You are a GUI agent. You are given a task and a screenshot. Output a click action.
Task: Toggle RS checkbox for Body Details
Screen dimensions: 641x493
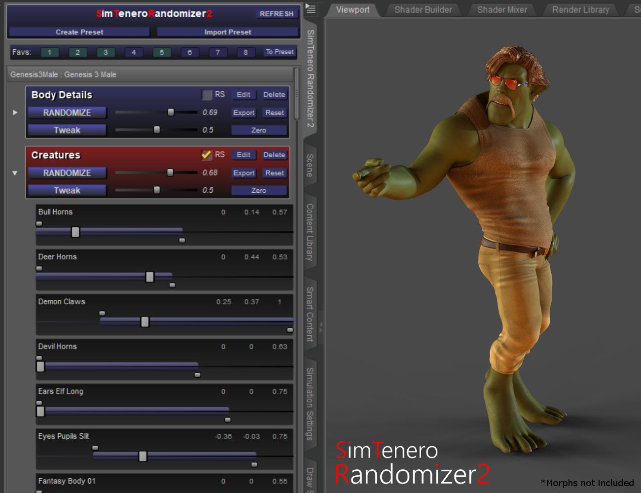pyautogui.click(x=207, y=94)
